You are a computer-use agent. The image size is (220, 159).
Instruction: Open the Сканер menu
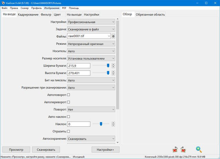pyautogui.click(x=24, y=8)
